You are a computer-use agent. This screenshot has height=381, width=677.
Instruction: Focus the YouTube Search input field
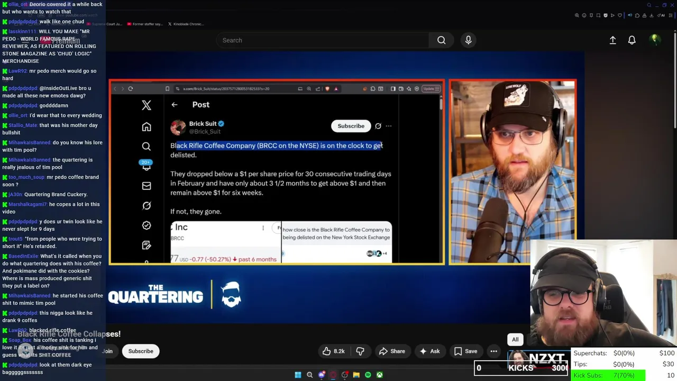(x=323, y=40)
